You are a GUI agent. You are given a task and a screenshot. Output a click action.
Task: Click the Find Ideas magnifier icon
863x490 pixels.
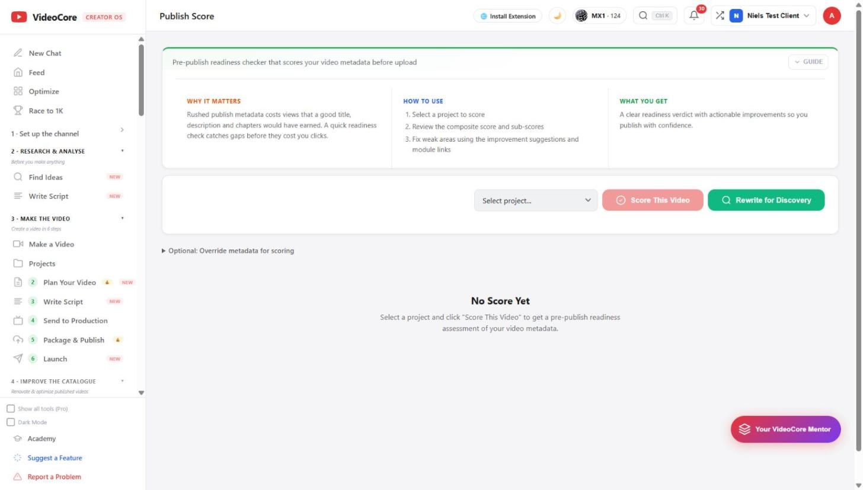pyautogui.click(x=18, y=177)
